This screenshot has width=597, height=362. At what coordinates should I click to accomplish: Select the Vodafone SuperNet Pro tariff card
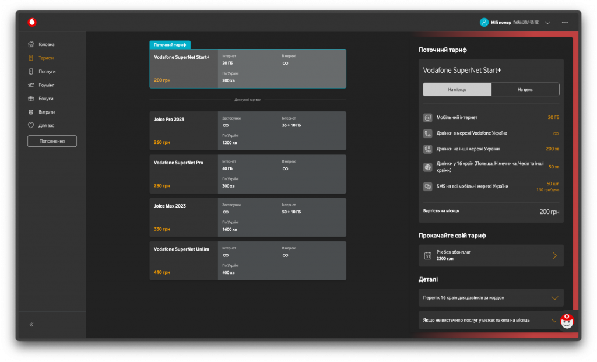248,174
